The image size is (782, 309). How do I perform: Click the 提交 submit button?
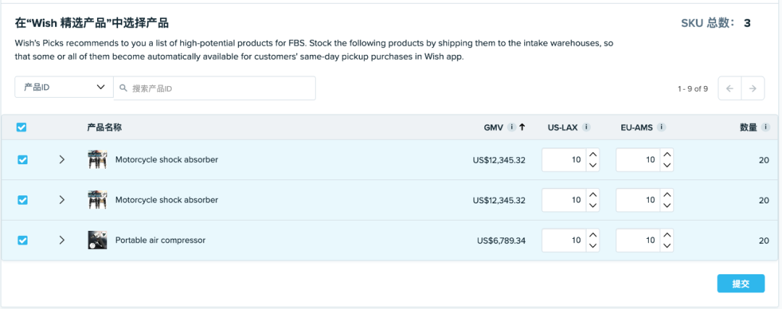tap(741, 284)
